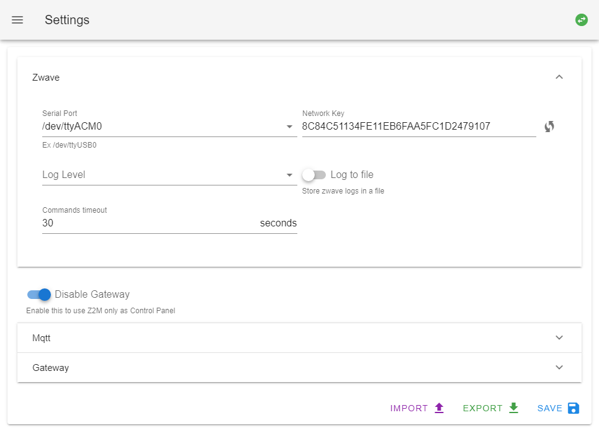
Task: Click the IMPORT button label
Action: pos(409,408)
